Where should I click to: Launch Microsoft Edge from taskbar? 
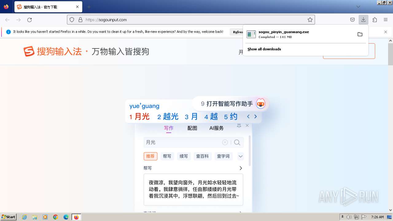(x=66, y=217)
